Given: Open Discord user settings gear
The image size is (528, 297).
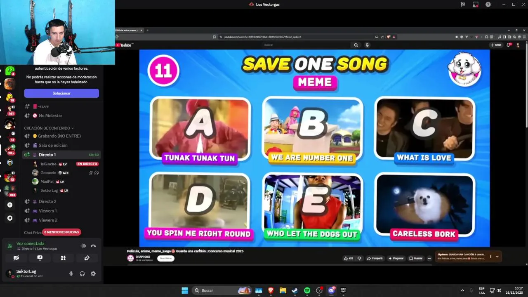Looking at the screenshot, I should (93, 273).
